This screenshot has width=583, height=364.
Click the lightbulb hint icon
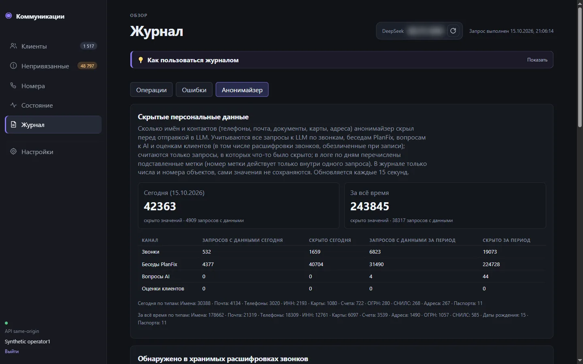click(x=140, y=60)
